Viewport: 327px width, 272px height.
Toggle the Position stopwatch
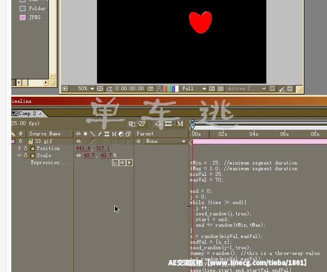(26, 148)
